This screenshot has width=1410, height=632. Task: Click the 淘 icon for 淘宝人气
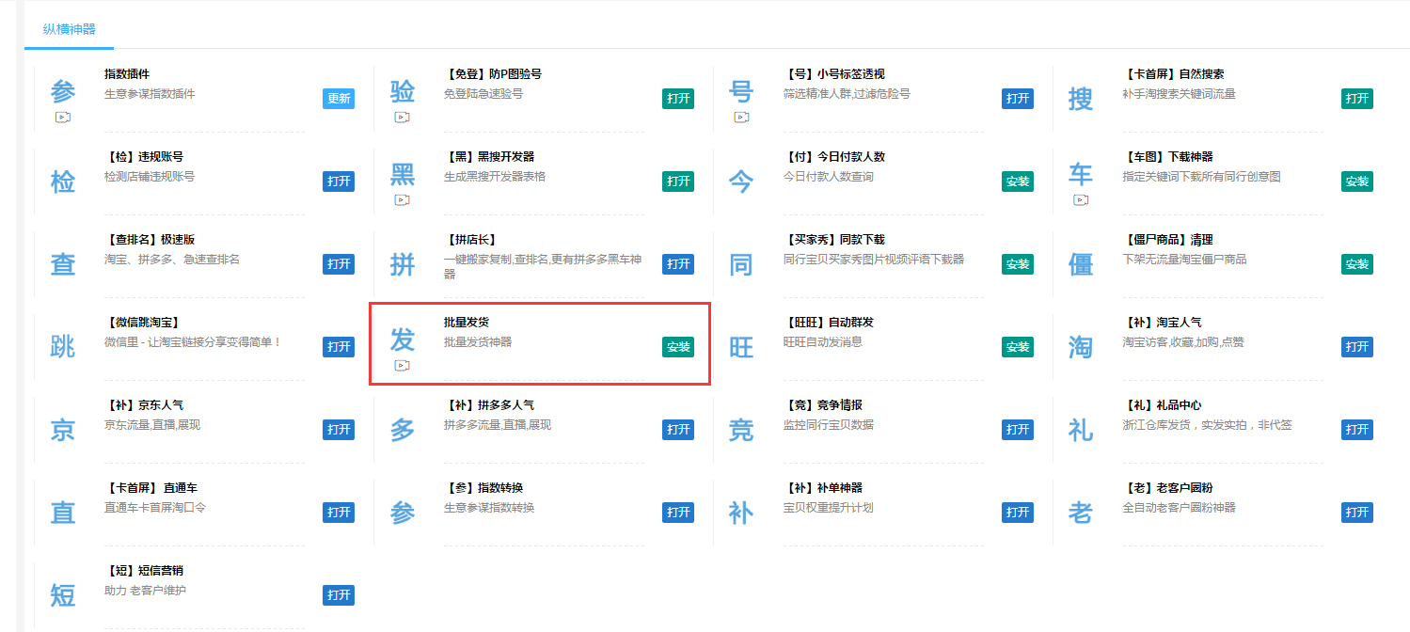click(x=1081, y=347)
